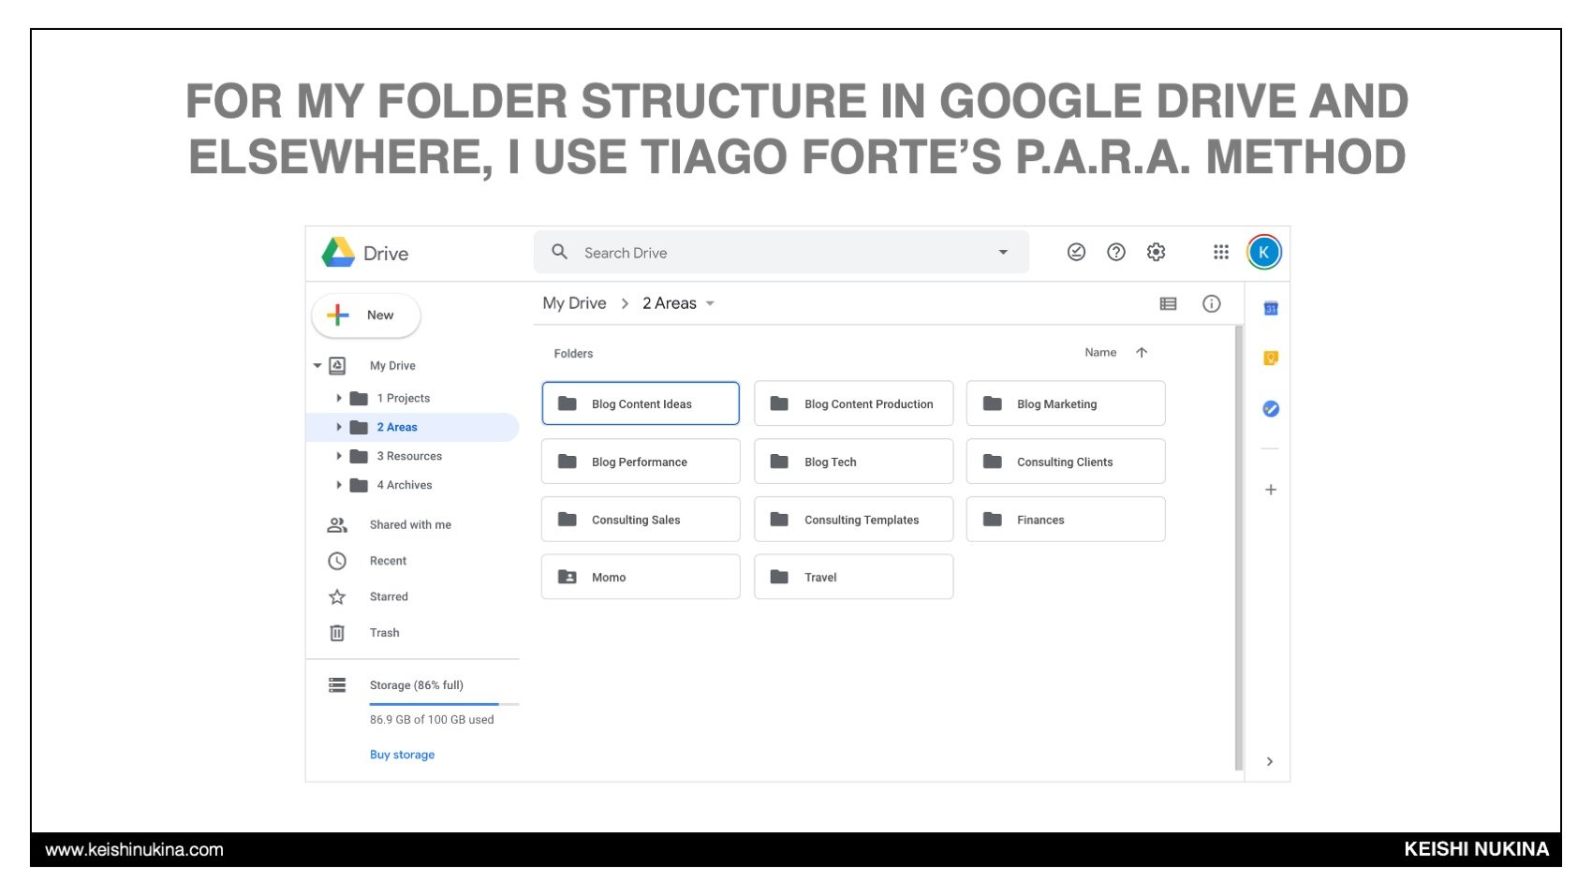Click the My Drive icon in sidebar
This screenshot has height=895, width=1592.
click(x=338, y=366)
